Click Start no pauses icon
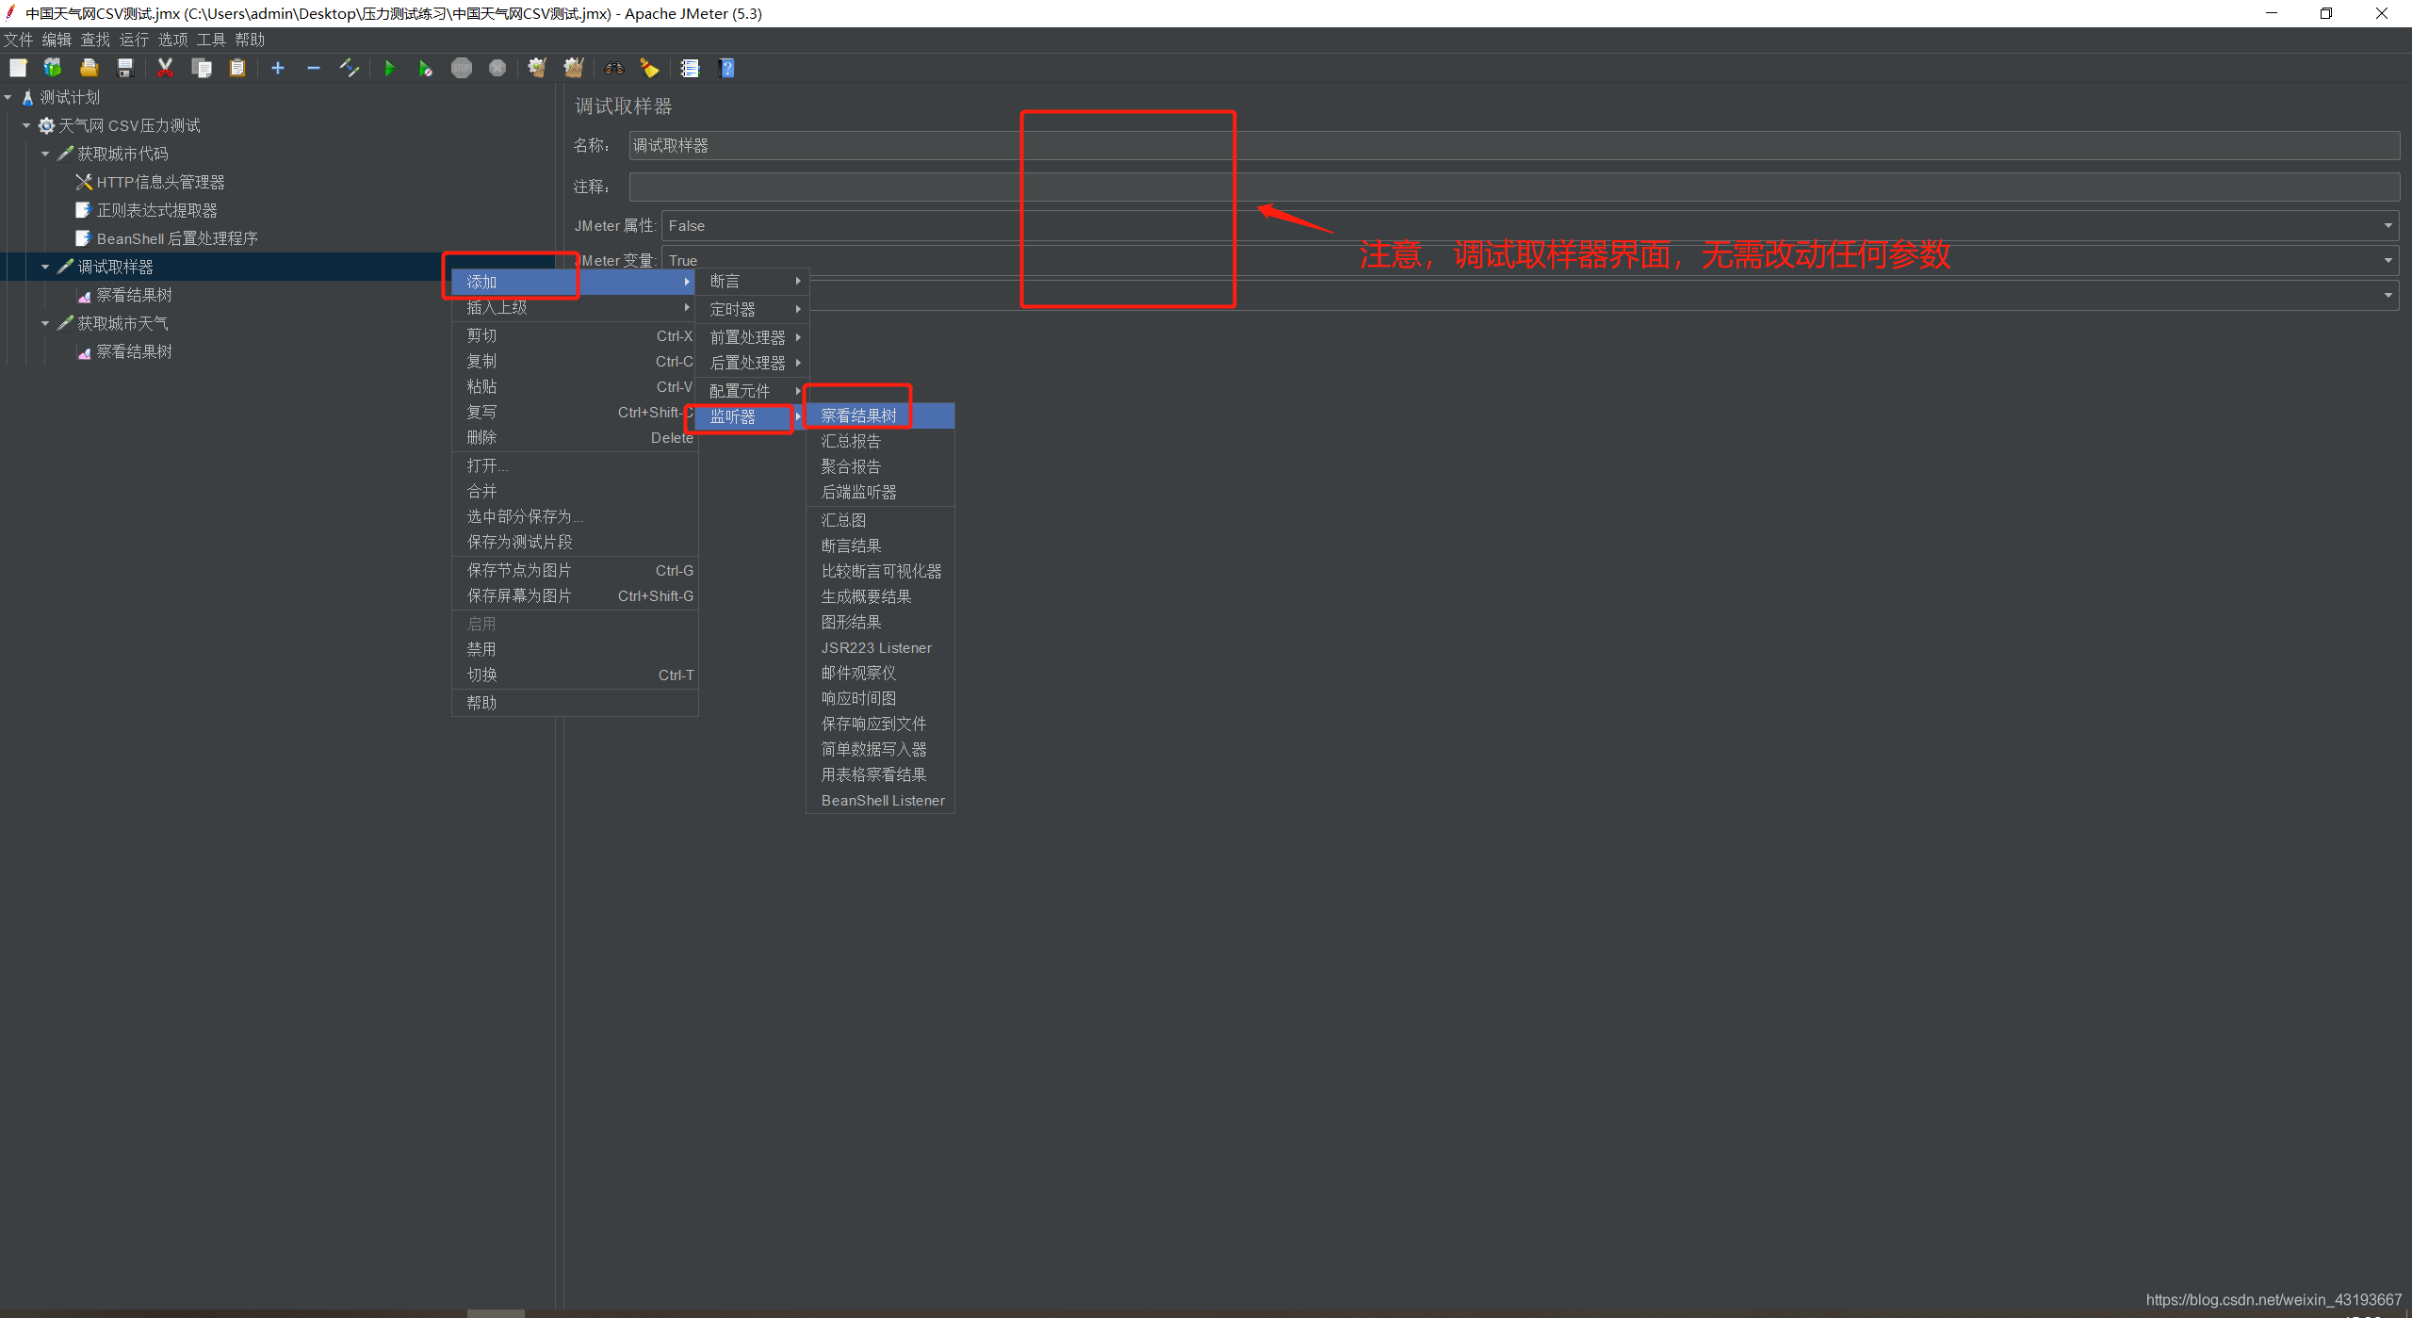Screen dimensions: 2412x1318 [425, 68]
